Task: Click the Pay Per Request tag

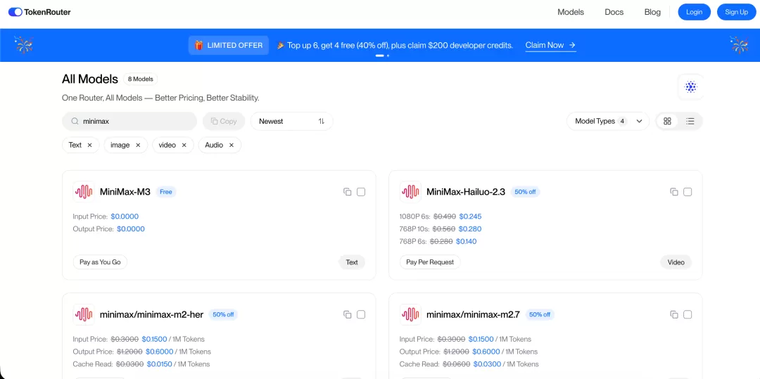Action: pyautogui.click(x=430, y=262)
